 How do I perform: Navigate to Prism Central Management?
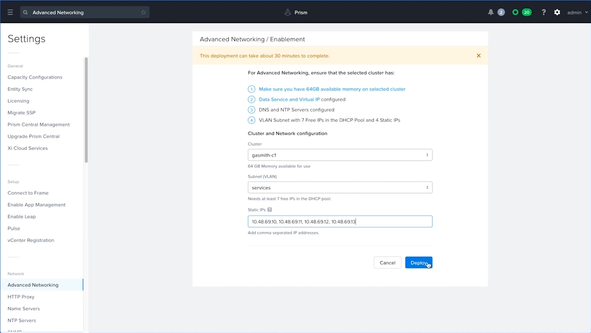tap(39, 124)
